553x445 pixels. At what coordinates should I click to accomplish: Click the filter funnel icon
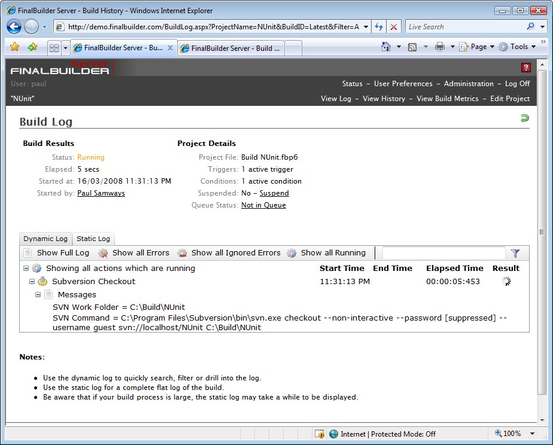coord(515,253)
